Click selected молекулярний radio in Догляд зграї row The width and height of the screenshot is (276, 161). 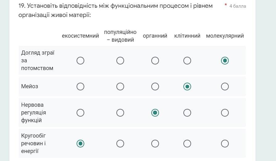[225, 61]
